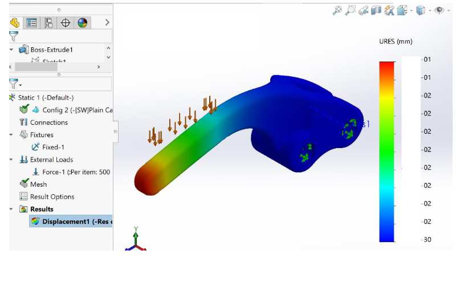Screen dimensions: 472x295
Task: Select the Displacement1 result plot
Action: pyautogui.click(x=71, y=222)
